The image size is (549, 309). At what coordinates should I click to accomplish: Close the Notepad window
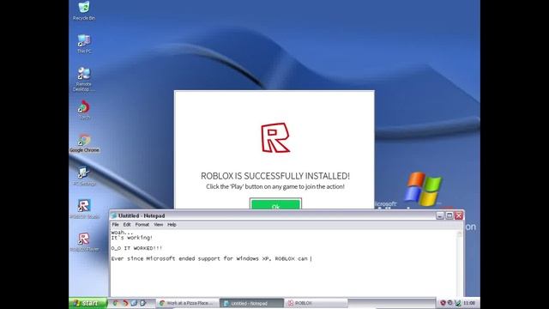pyautogui.click(x=459, y=215)
